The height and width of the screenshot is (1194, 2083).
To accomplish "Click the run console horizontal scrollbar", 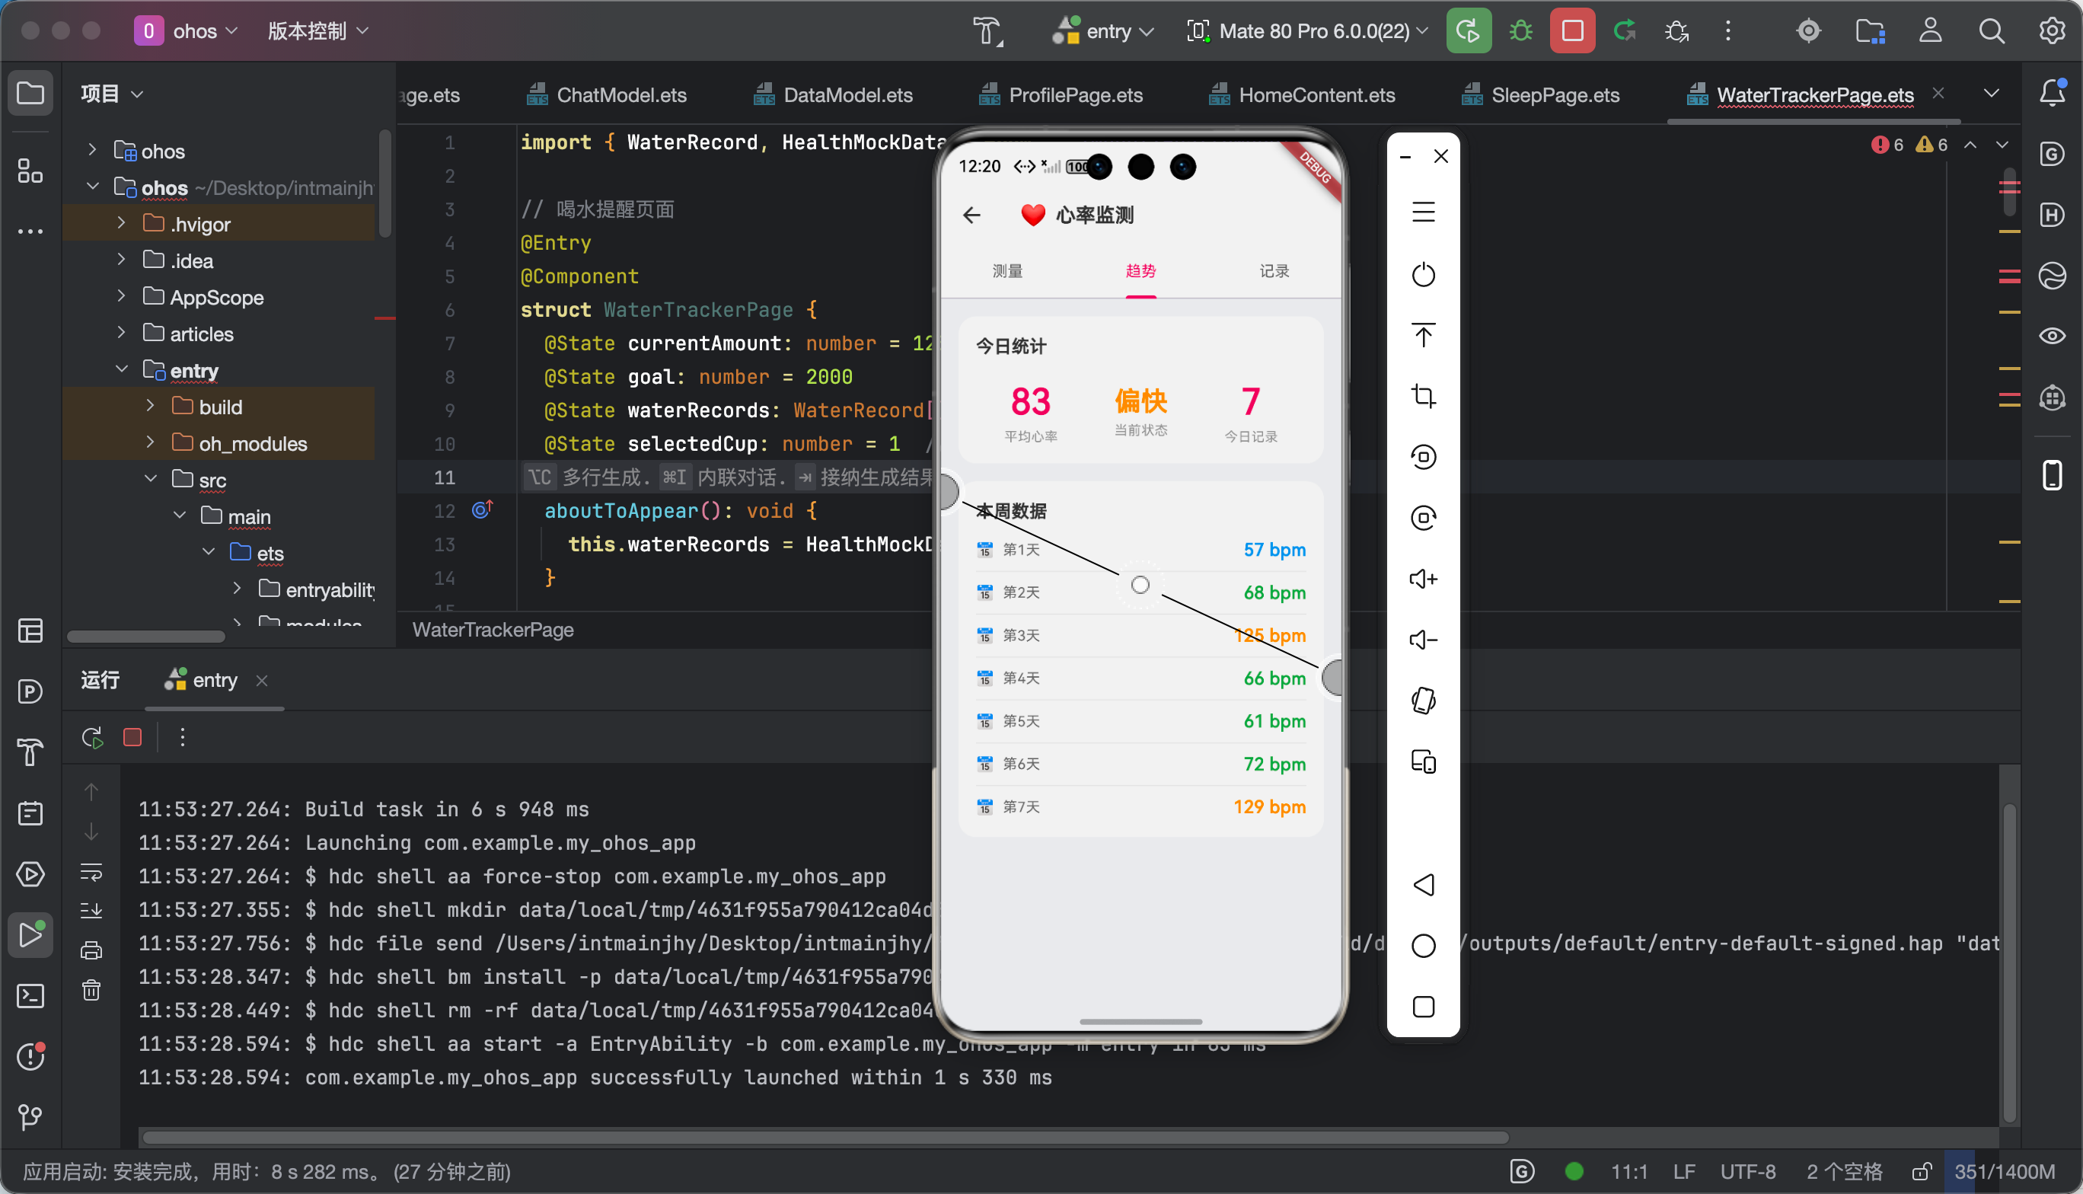I will click(x=824, y=1138).
